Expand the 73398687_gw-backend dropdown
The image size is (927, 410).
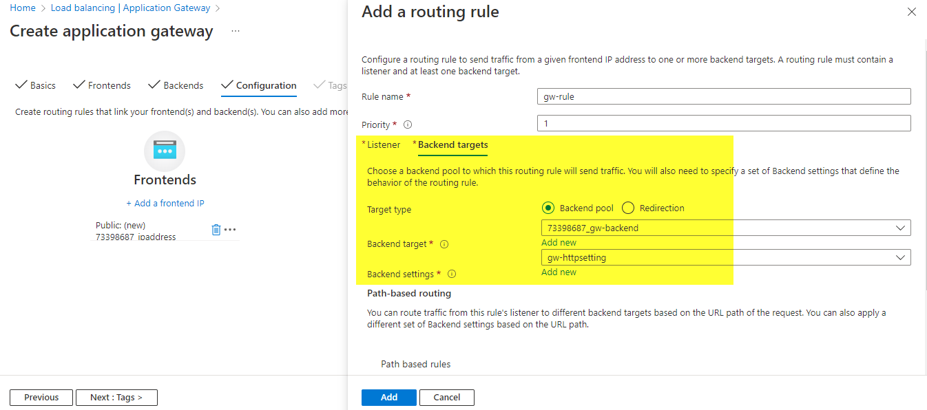(725, 228)
